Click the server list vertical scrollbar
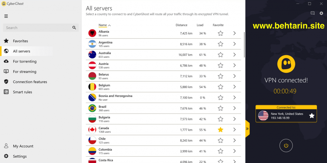Screen dimensions: 327x163 coord(244,45)
